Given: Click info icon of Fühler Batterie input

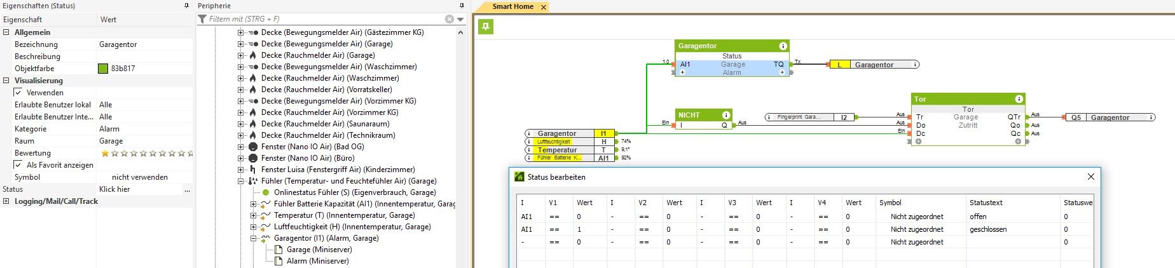Looking at the screenshot, I should (528, 158).
